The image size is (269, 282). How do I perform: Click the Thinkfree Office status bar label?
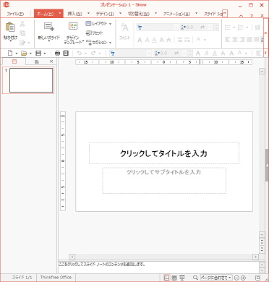56,278
